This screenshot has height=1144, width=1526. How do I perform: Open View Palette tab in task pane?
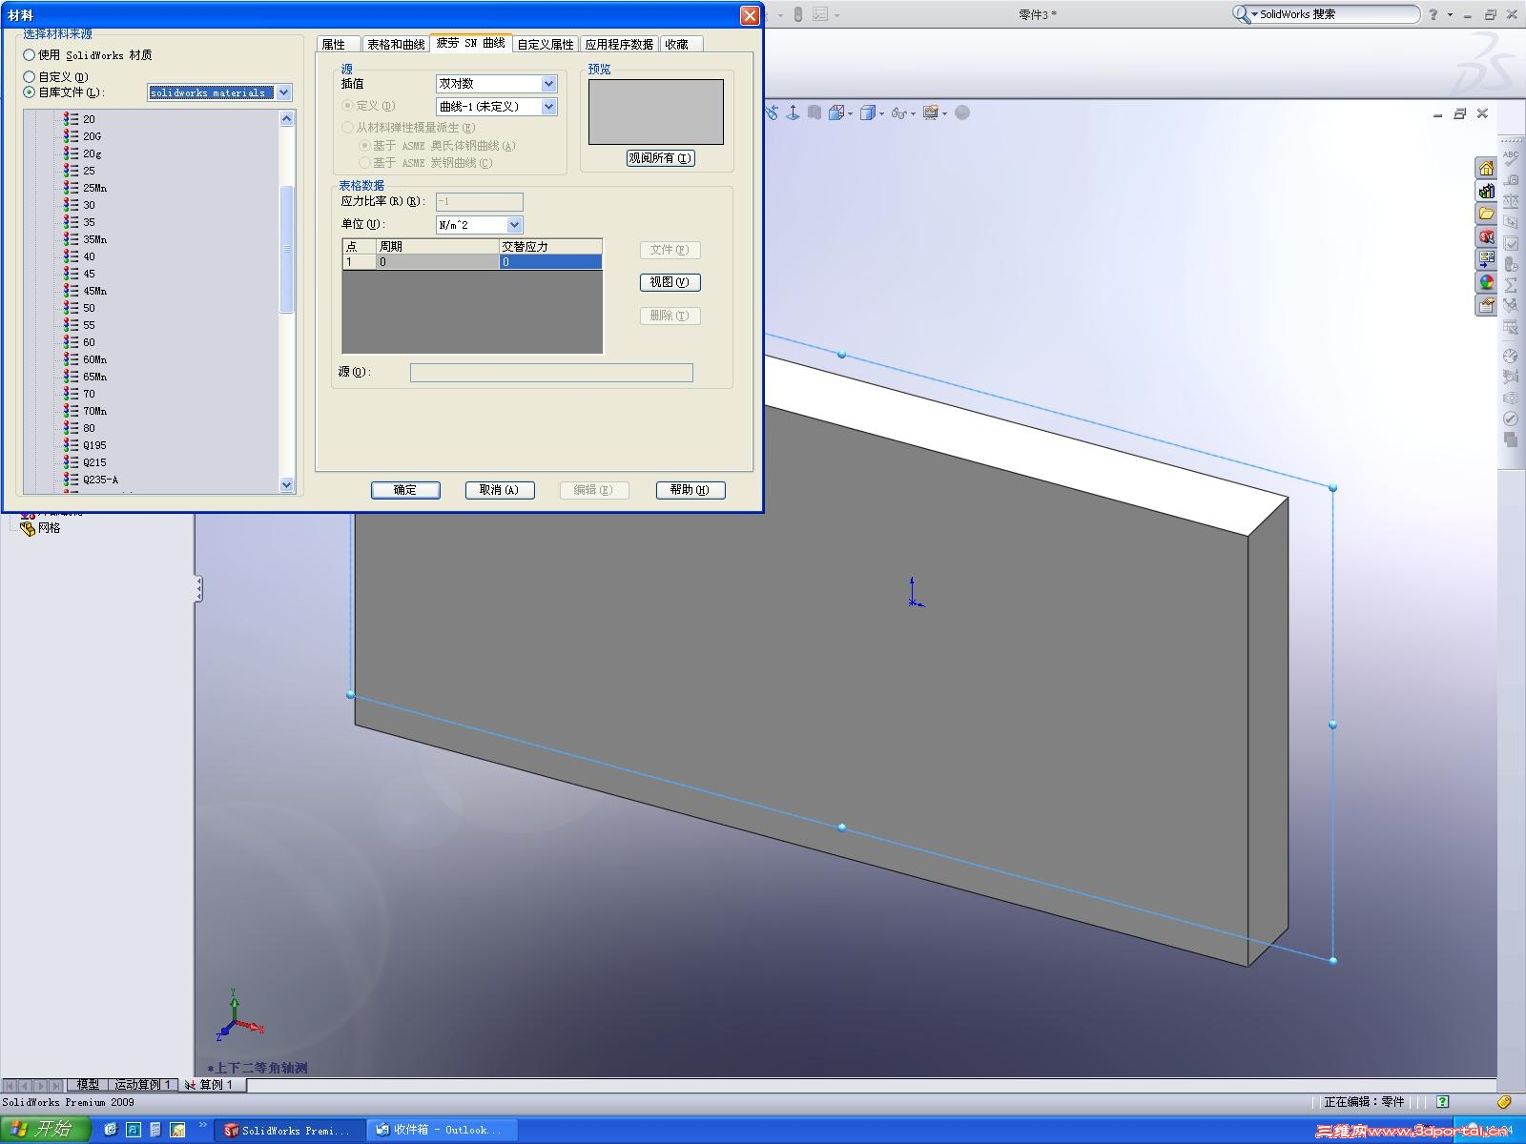coord(1486,260)
